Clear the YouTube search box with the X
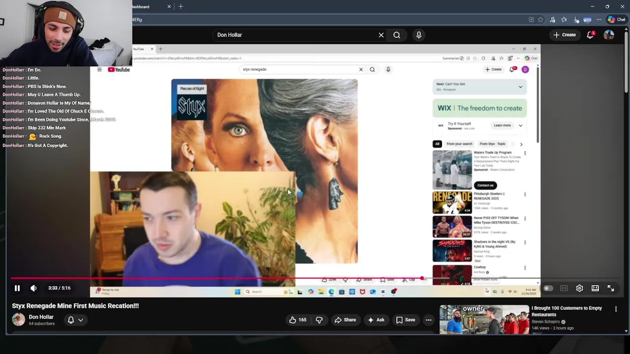Screen dimensions: 630x354 pyautogui.click(x=381, y=35)
